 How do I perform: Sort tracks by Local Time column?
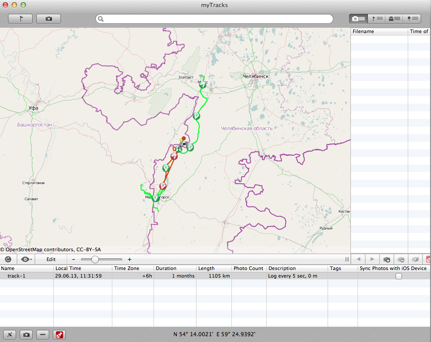(x=83, y=268)
